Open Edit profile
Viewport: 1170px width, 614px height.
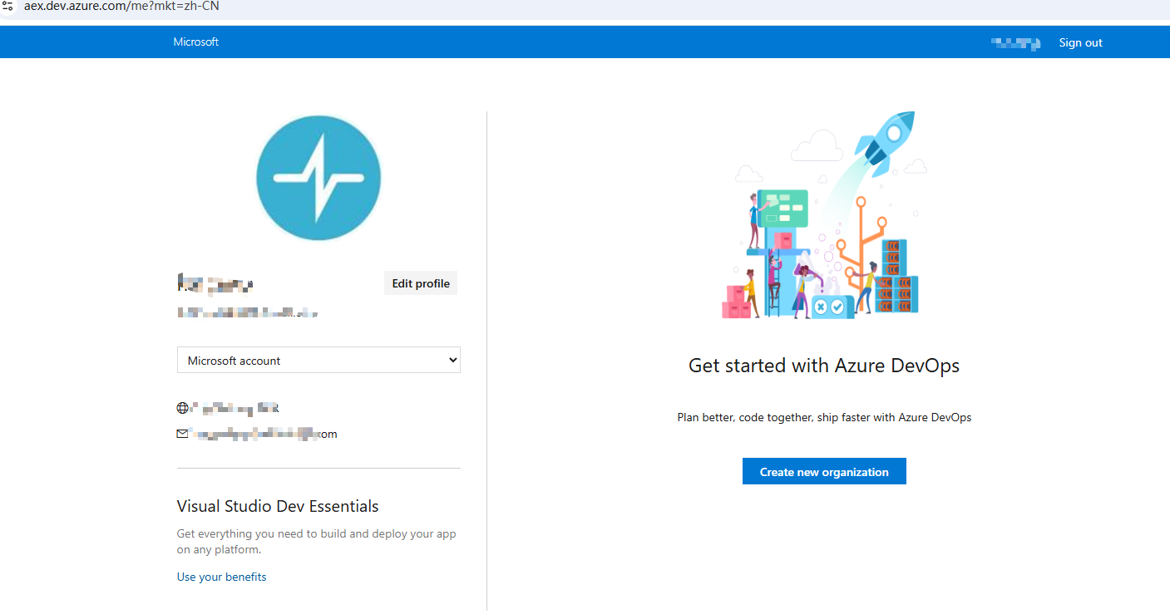click(421, 283)
